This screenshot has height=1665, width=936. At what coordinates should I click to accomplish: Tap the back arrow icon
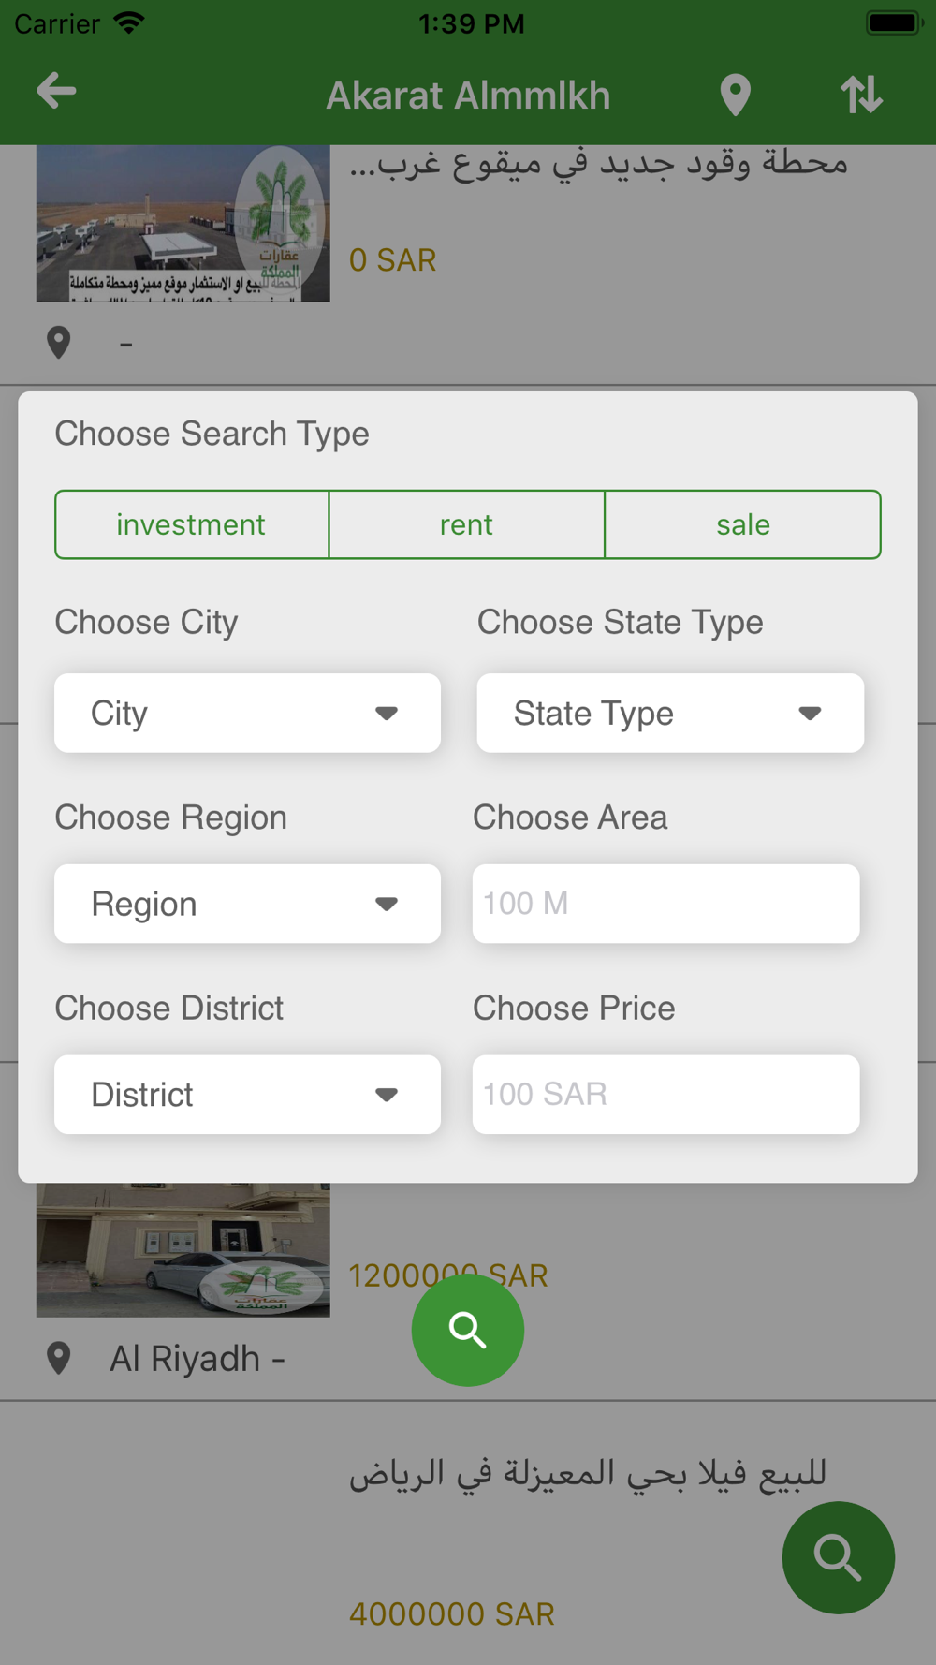(56, 92)
